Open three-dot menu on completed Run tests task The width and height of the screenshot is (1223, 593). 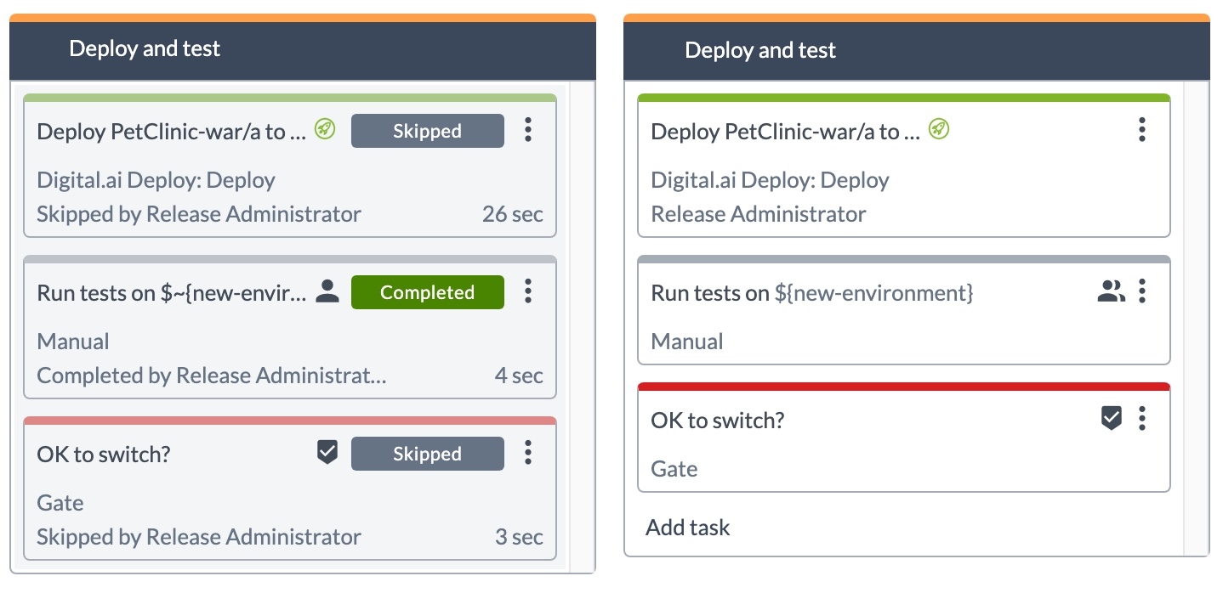(x=528, y=291)
